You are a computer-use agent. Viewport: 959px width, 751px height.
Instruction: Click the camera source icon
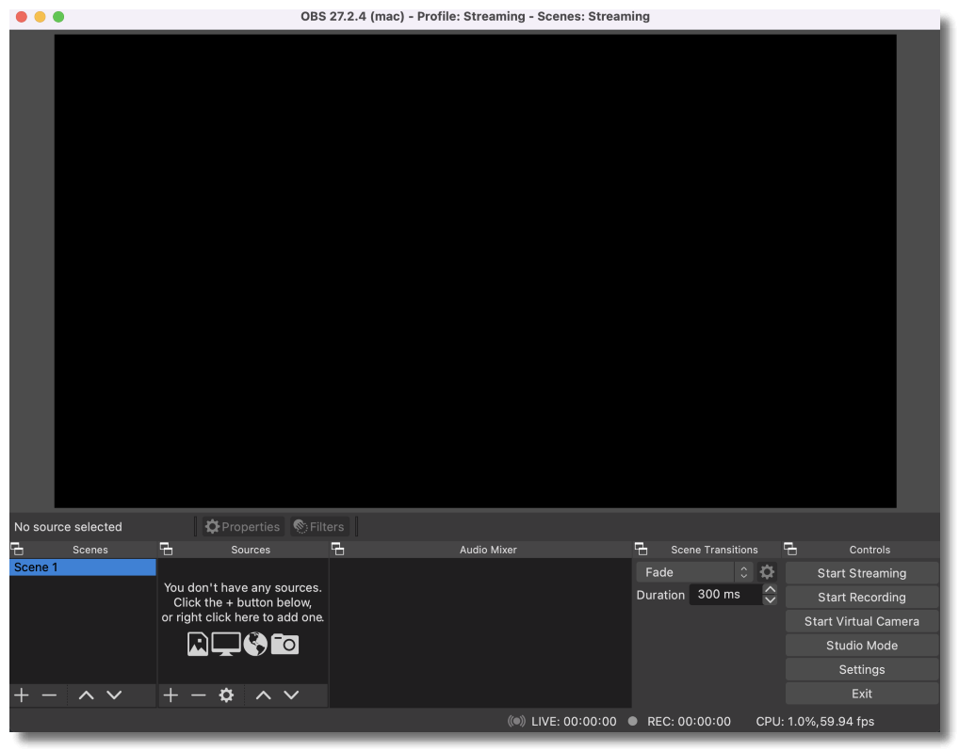(284, 644)
